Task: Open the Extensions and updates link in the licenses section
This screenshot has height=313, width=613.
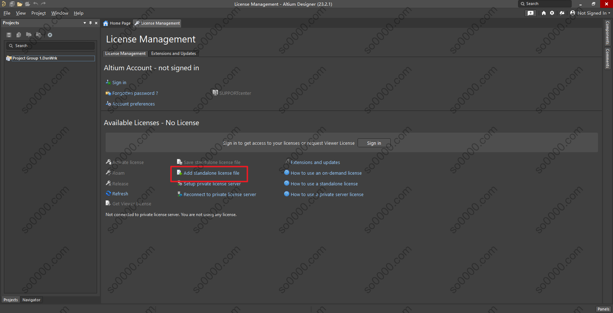Action: point(315,162)
